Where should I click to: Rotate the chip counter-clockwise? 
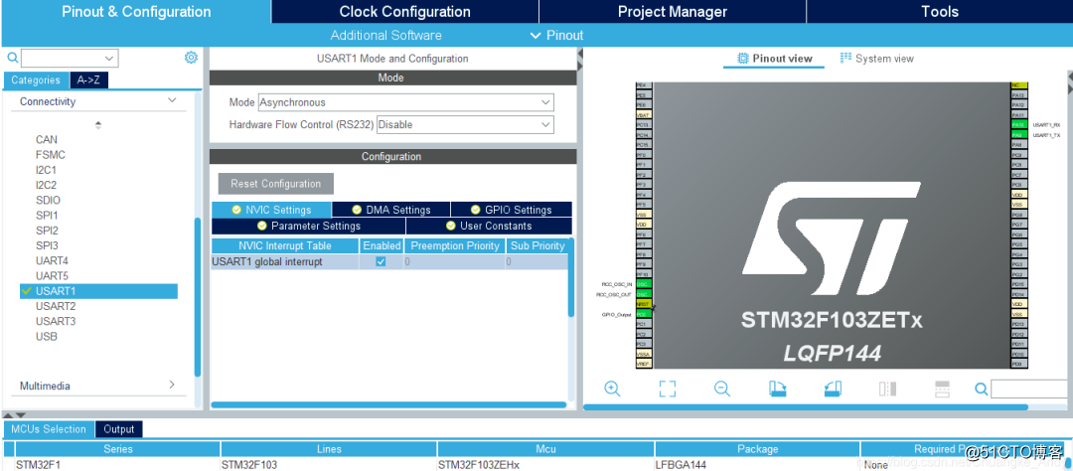[833, 389]
